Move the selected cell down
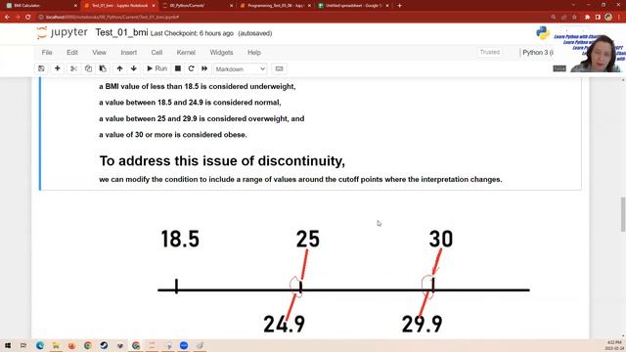Viewport: 626px width, 352px height. [x=134, y=68]
